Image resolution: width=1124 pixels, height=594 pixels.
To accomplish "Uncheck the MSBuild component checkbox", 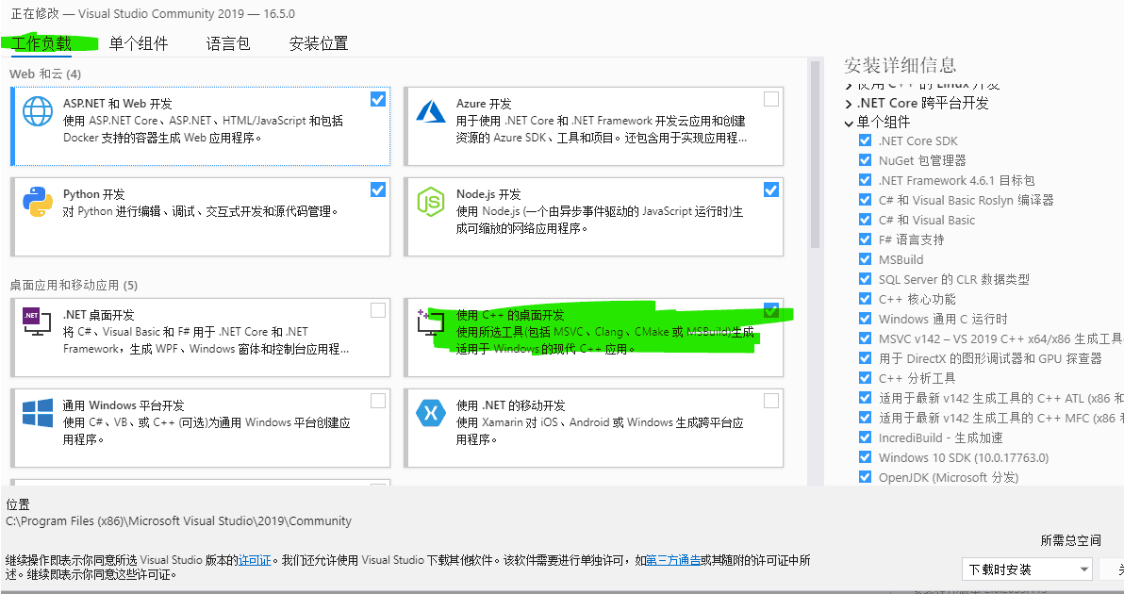I will tap(866, 259).
